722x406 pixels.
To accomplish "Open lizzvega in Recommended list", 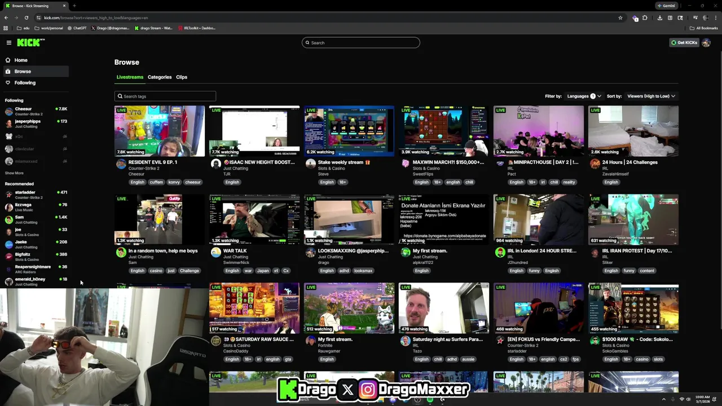I will tap(35, 207).
